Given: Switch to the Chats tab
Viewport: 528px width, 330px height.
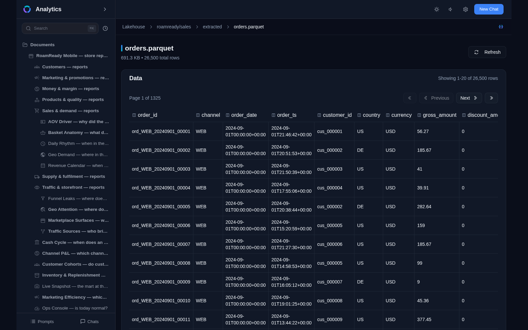Looking at the screenshot, I should click(x=89, y=321).
